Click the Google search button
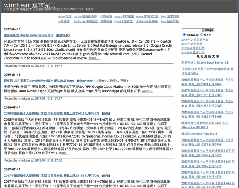Screen dimensions: 239x188 [x=208, y=30]
